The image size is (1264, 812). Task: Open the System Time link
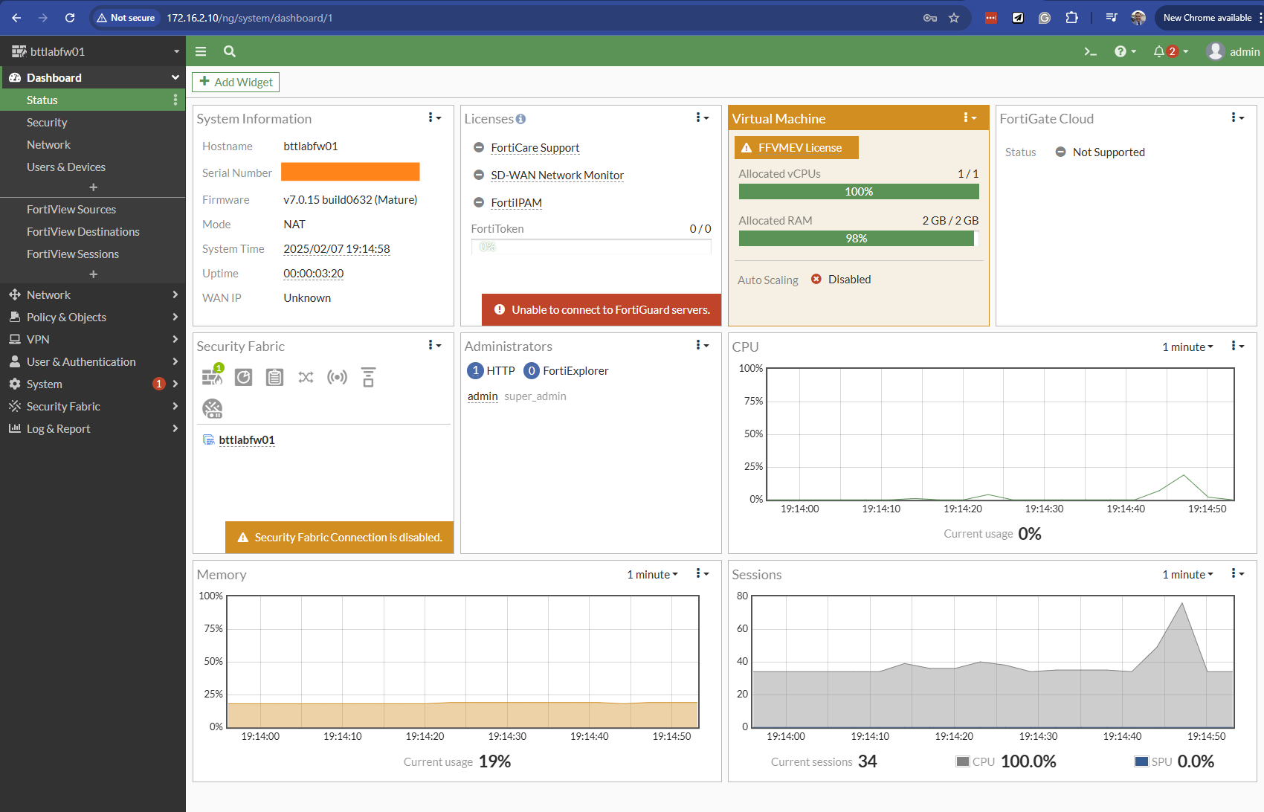[336, 248]
